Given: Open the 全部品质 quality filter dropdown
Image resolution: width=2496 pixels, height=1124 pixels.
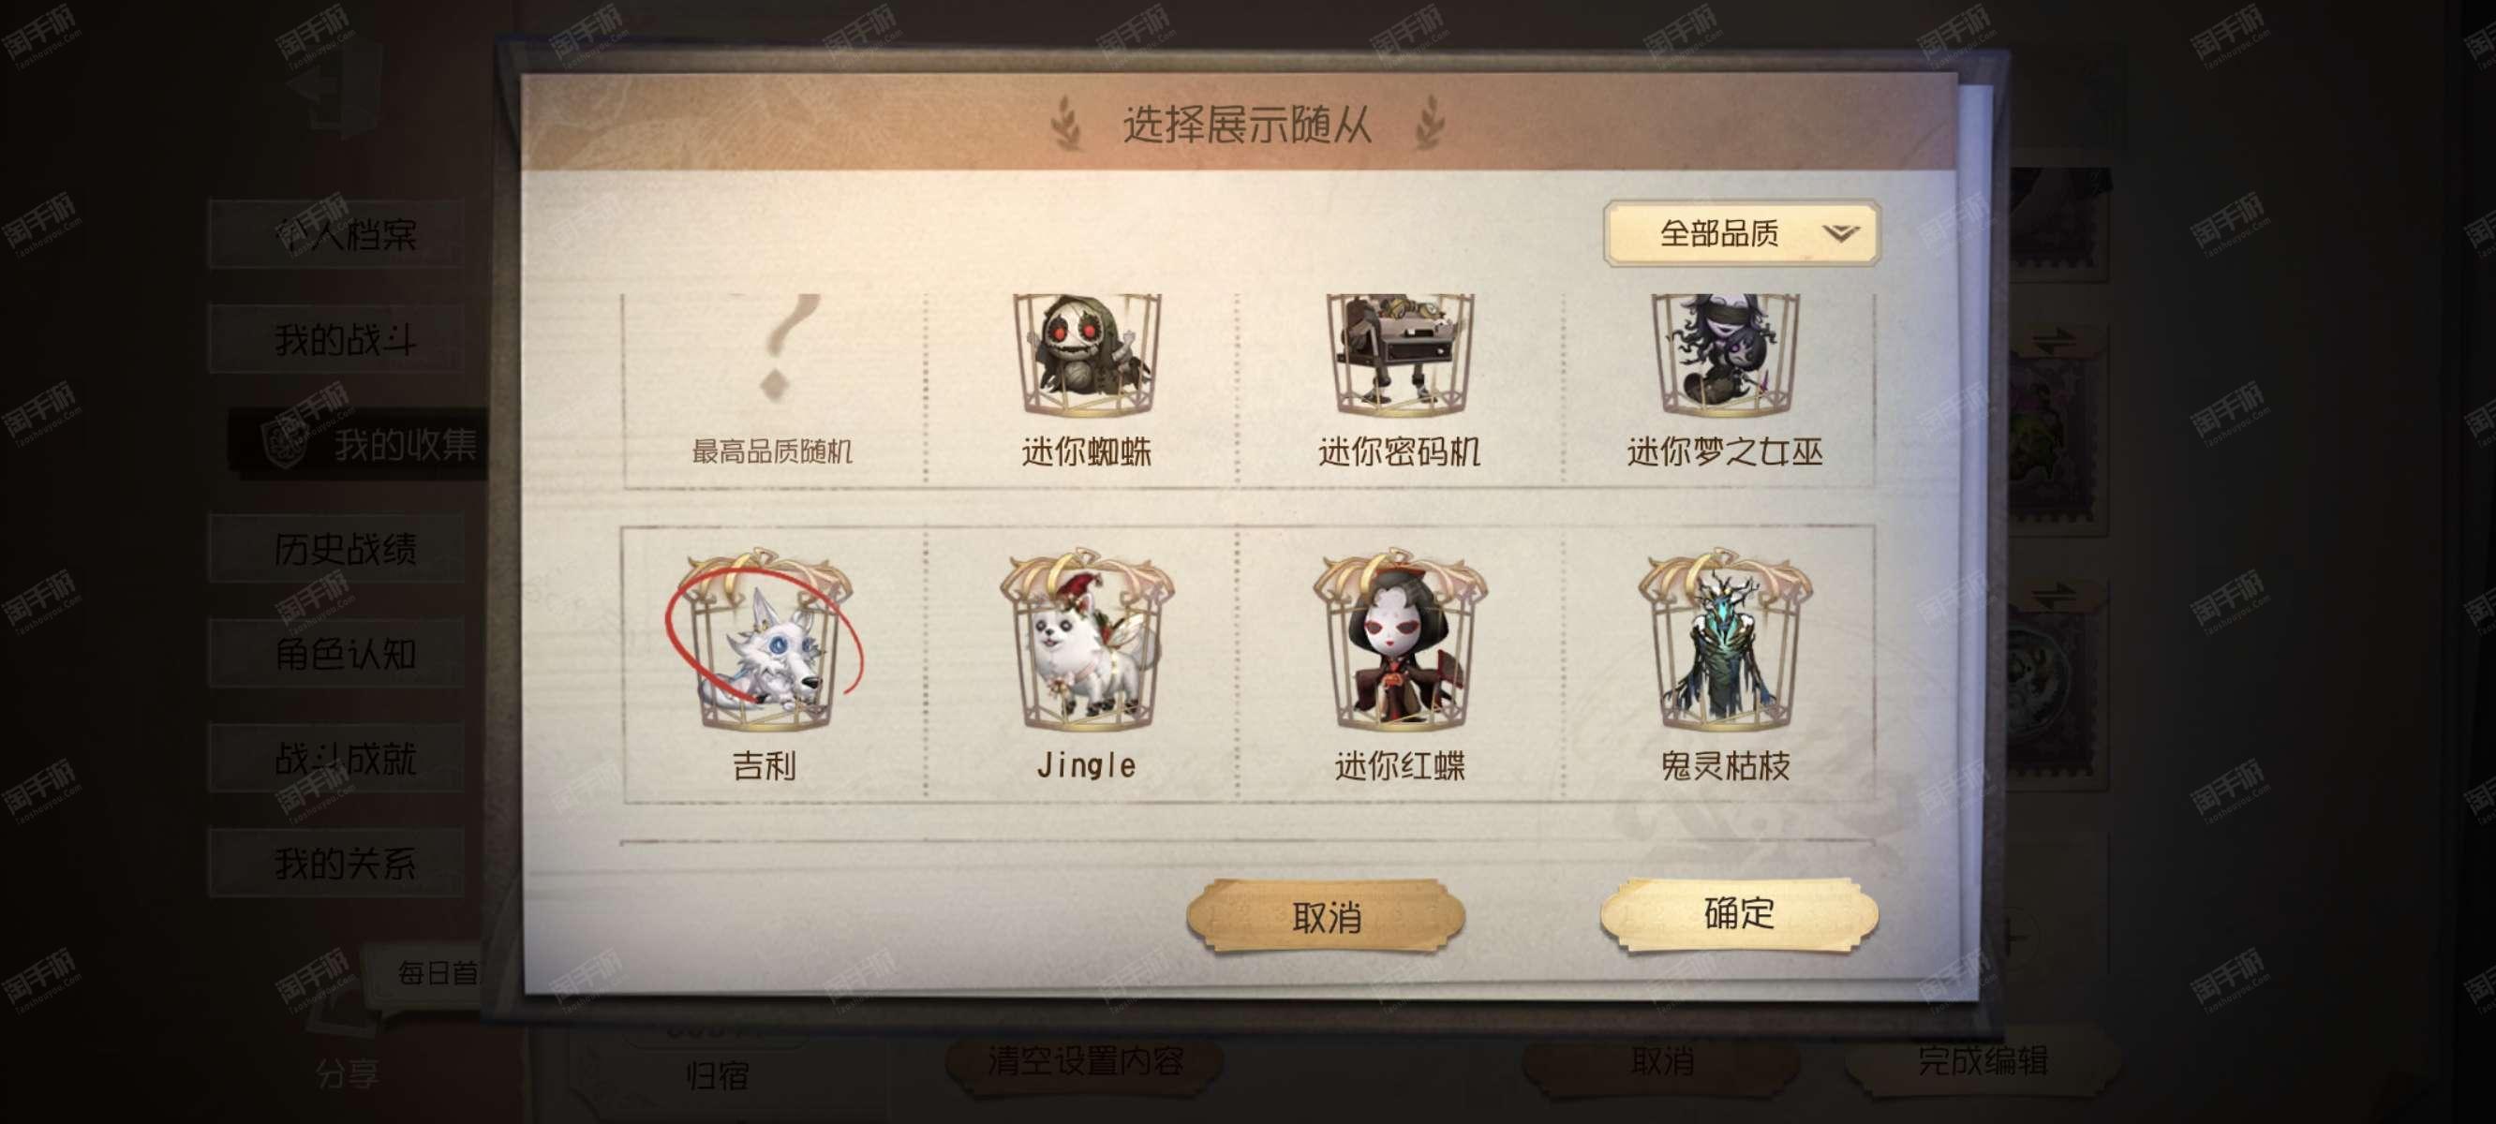Looking at the screenshot, I should coord(1742,233).
